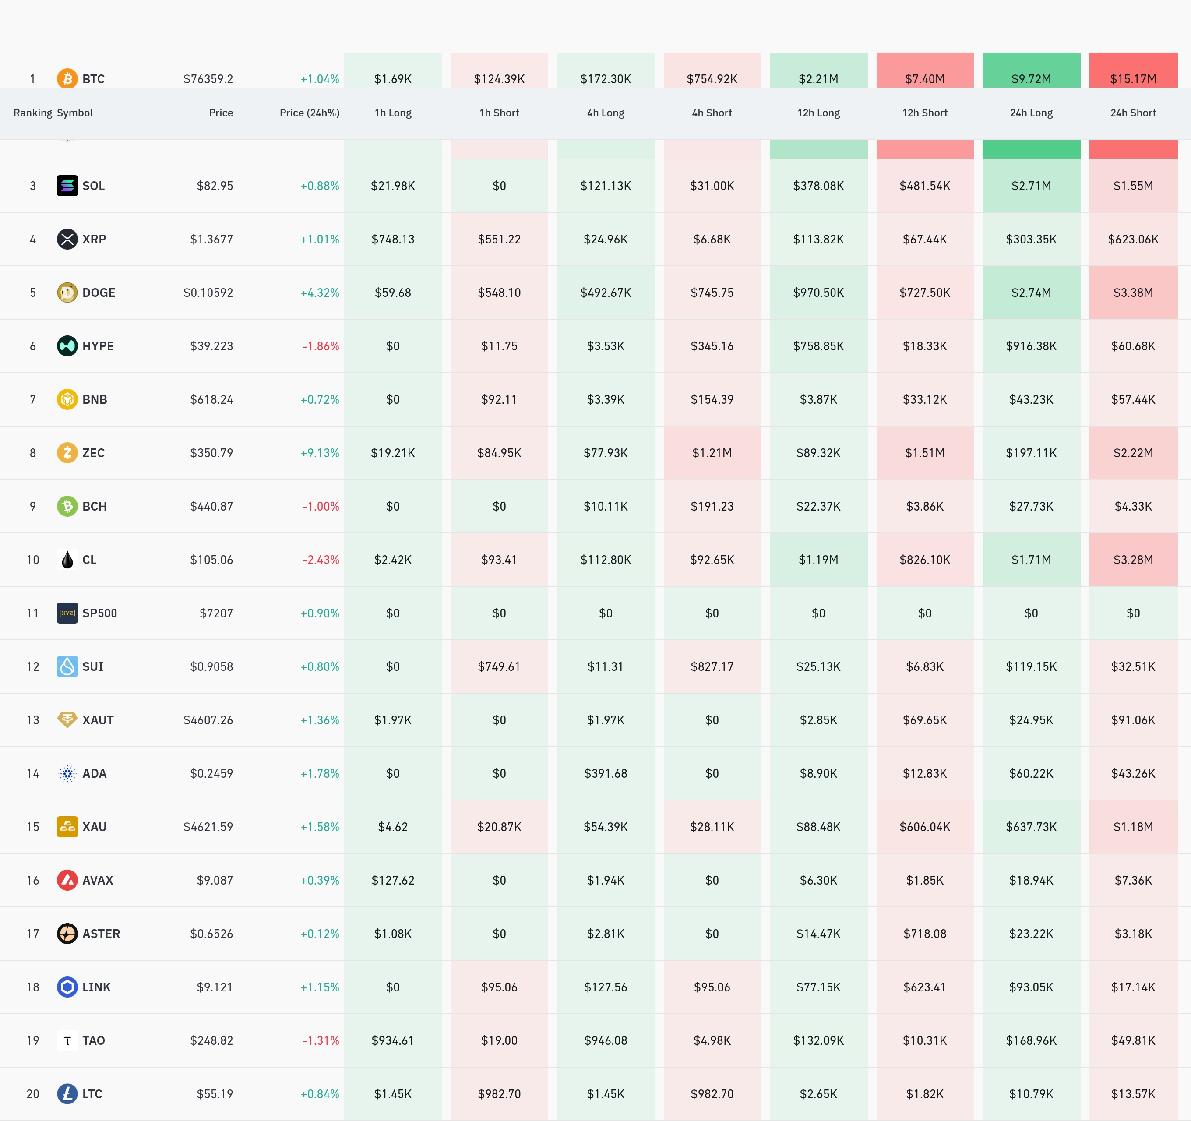Click the CL oil drop icon
Viewport: 1191px width, 1121px height.
coord(67,560)
